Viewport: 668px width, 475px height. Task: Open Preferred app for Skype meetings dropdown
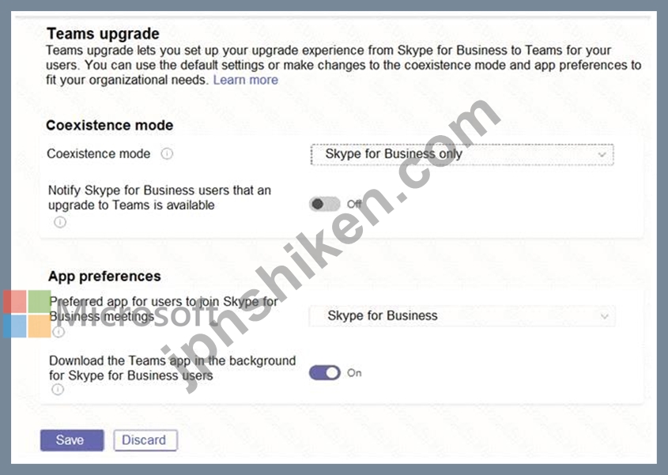462,315
